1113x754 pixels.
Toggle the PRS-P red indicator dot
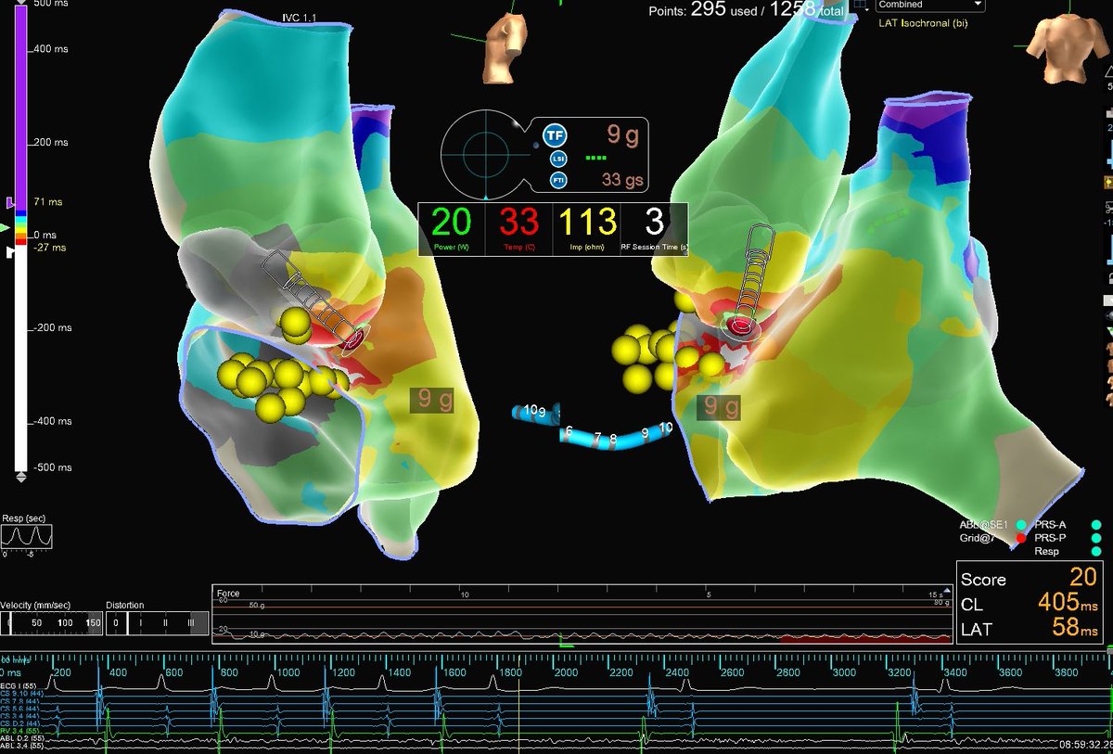tap(1020, 538)
